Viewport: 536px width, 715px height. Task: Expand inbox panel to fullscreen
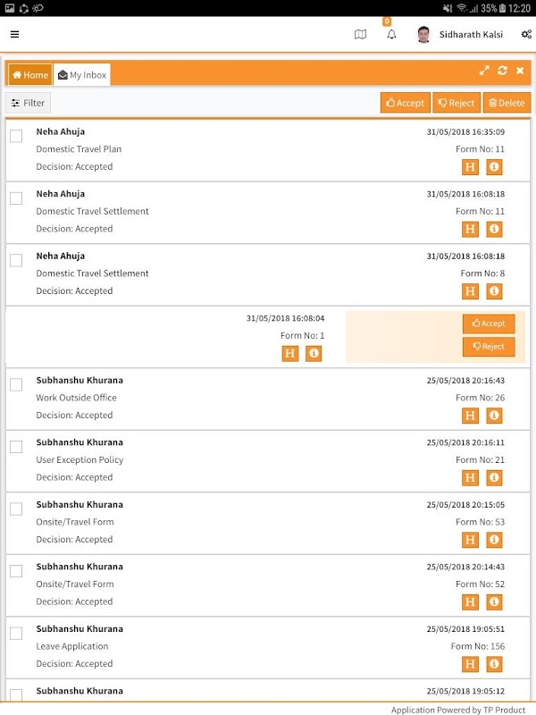click(x=484, y=71)
